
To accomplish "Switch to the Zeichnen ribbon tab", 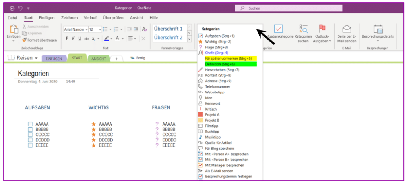I will point(69,18).
